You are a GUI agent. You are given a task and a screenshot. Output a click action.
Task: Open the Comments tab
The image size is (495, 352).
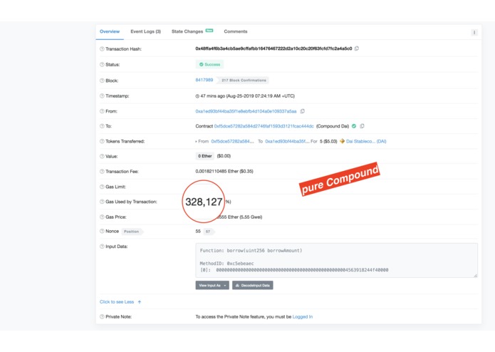[236, 31]
